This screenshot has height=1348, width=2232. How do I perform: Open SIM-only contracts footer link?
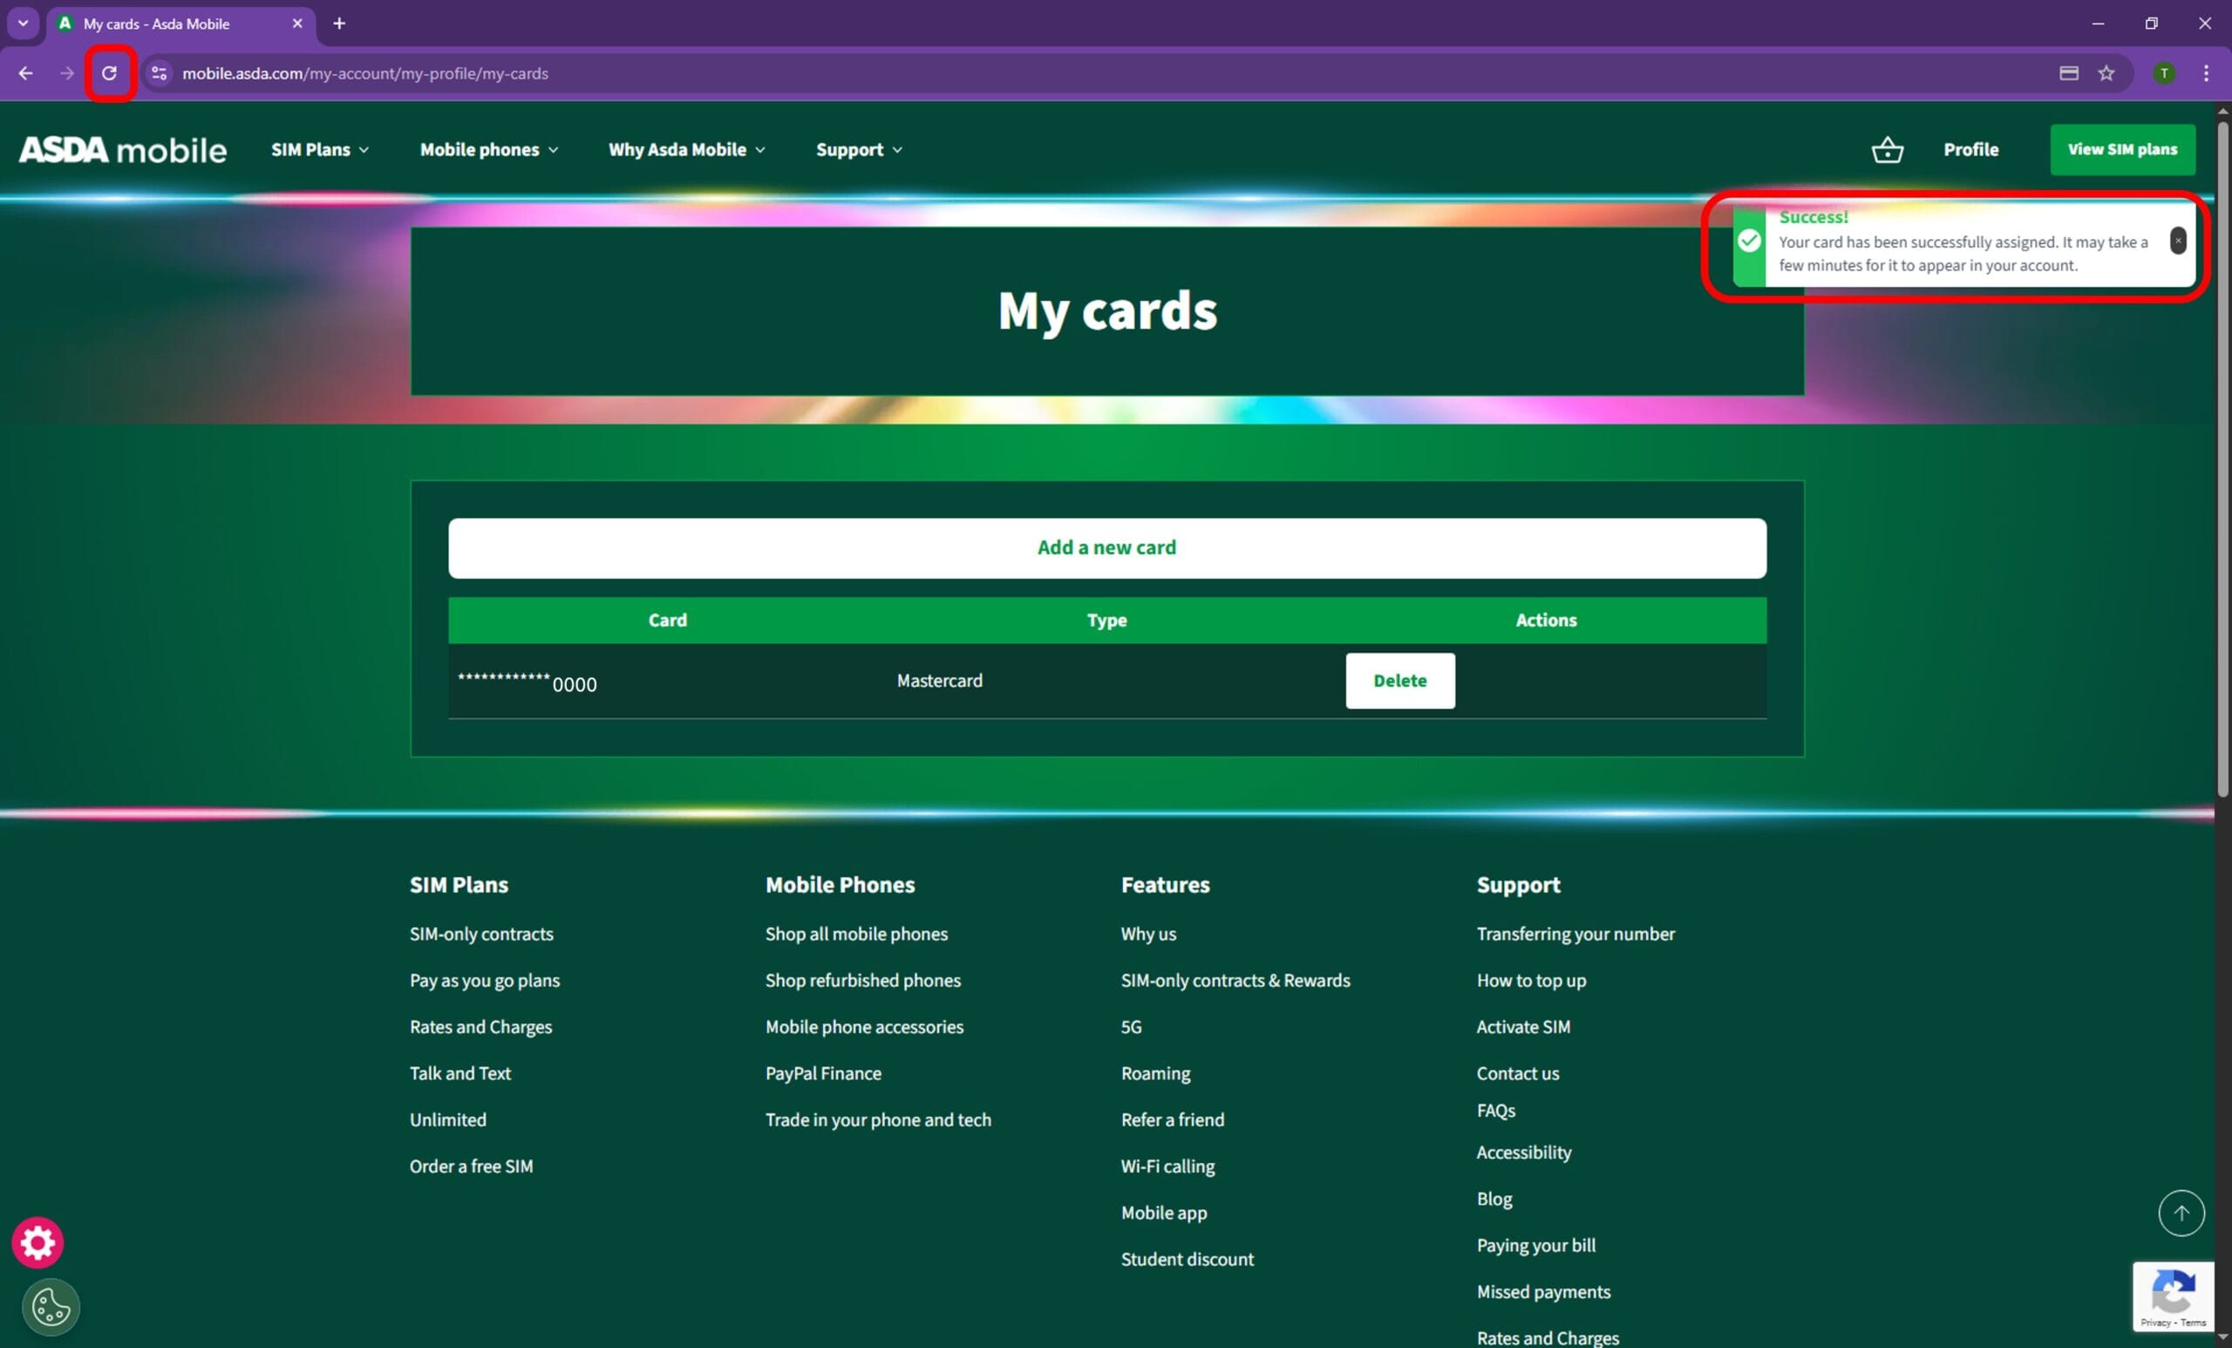pyautogui.click(x=481, y=934)
